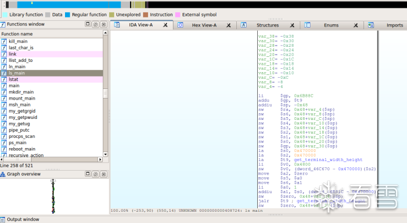Viewport: 407px width, 223px height.
Task: Click the Functions window title icon
Action: pyautogui.click(x=3, y=24)
